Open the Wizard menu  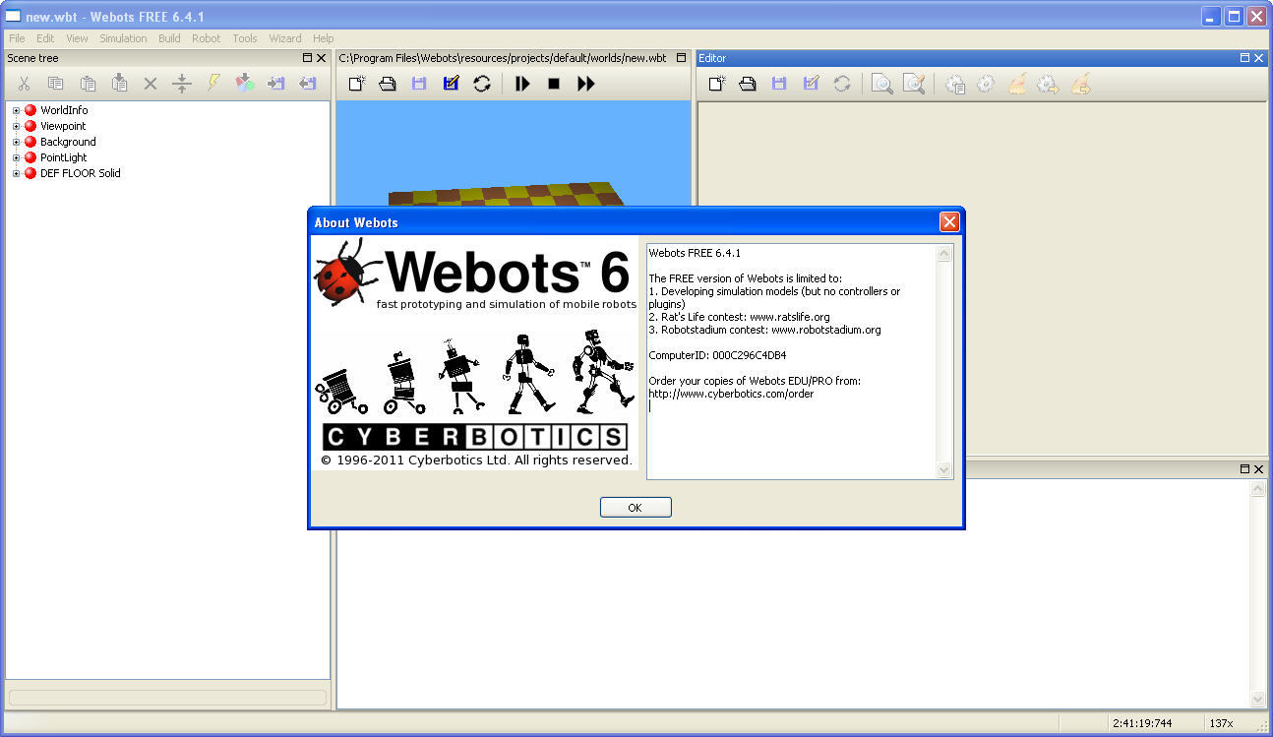[285, 38]
